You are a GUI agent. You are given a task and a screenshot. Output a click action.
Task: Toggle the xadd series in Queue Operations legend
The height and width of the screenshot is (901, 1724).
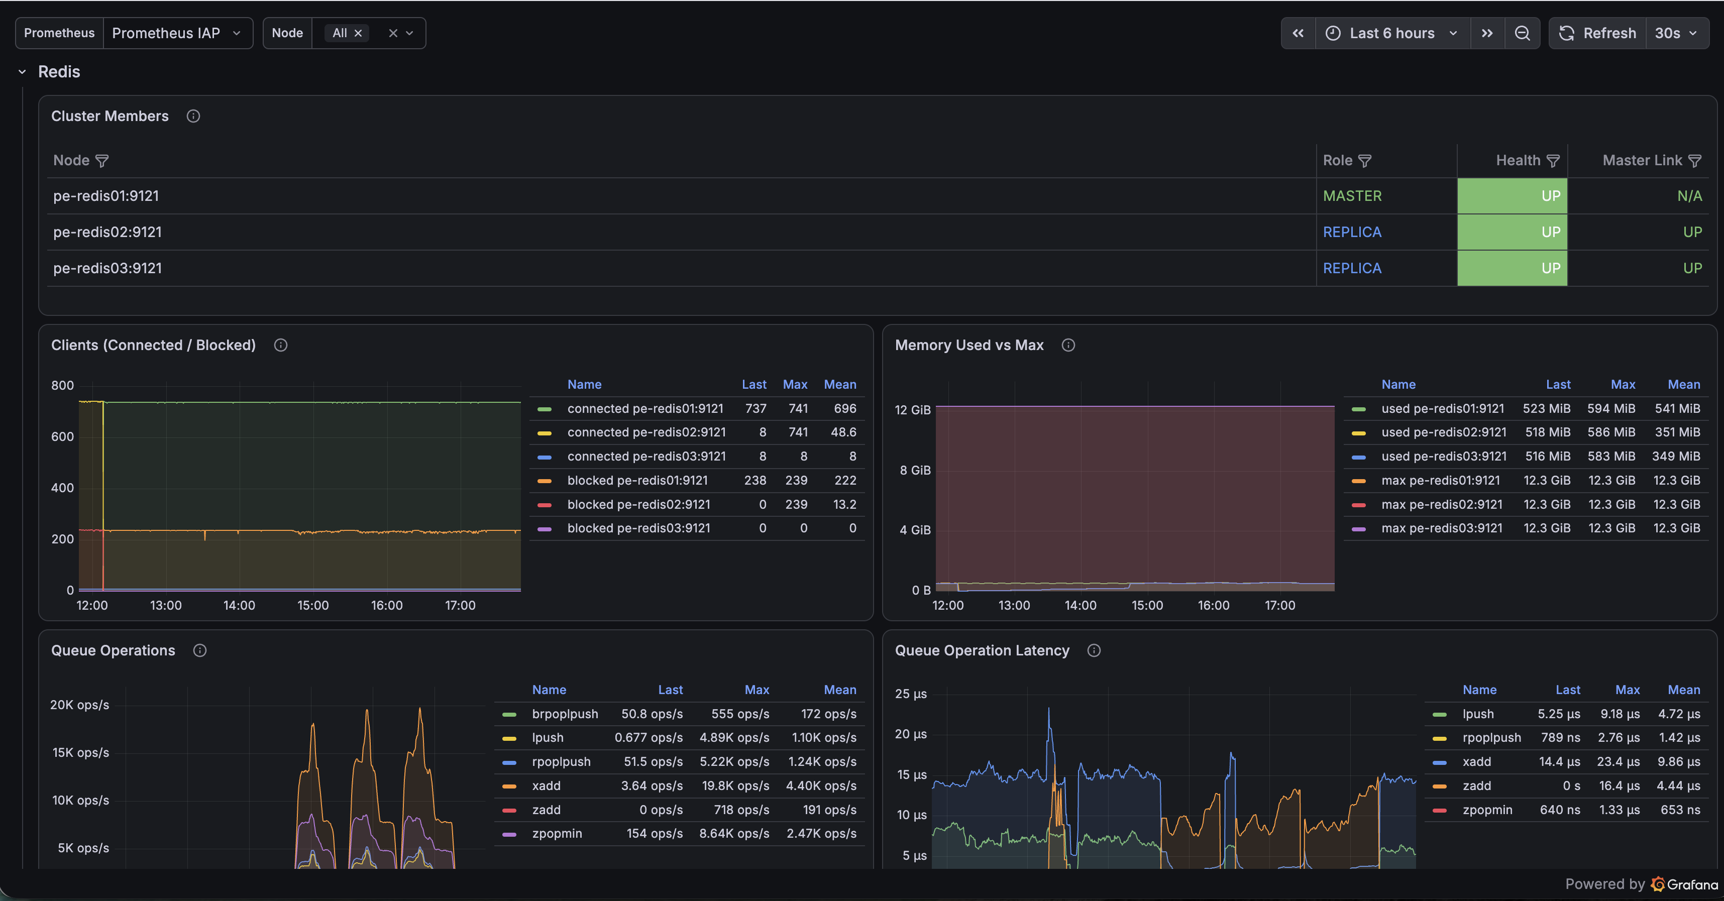[546, 786]
